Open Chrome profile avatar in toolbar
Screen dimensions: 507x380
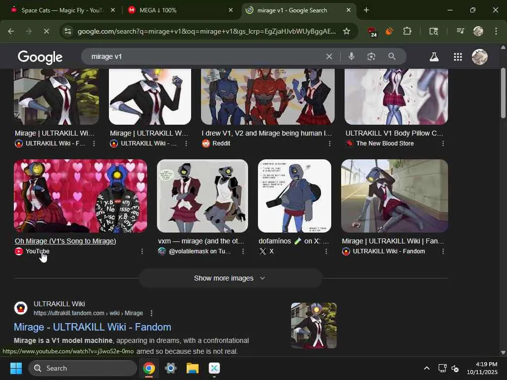tap(478, 31)
